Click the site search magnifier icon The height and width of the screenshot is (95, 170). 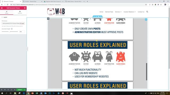click(147, 12)
